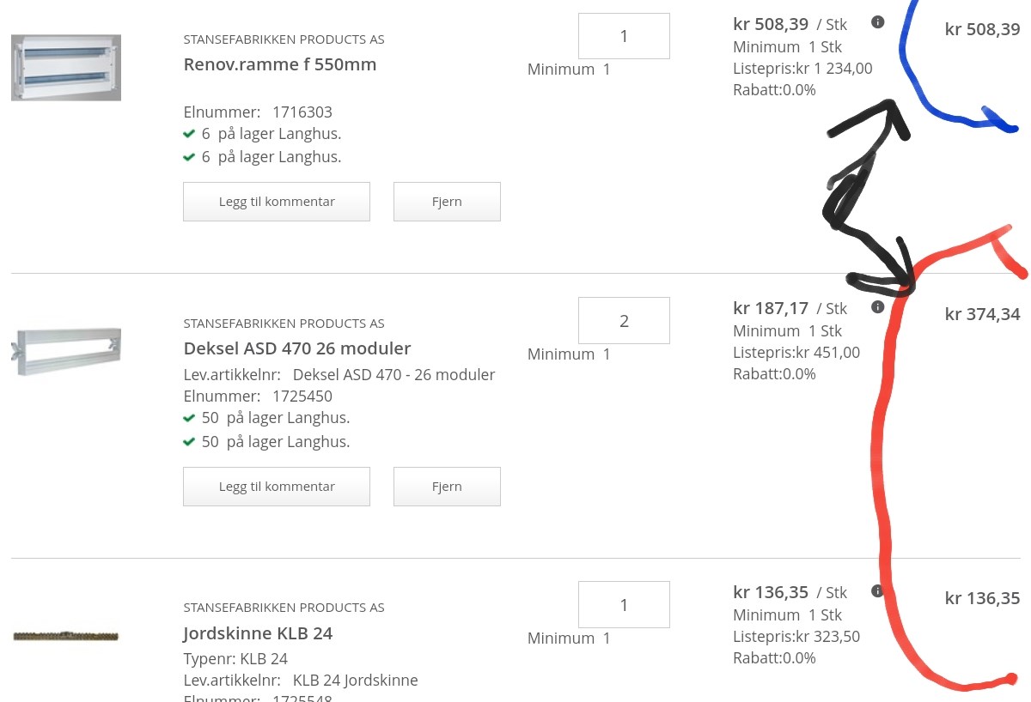1031x702 pixels.
Task: Click first green checkmark for Deksel ASD 470
Action: (189, 418)
